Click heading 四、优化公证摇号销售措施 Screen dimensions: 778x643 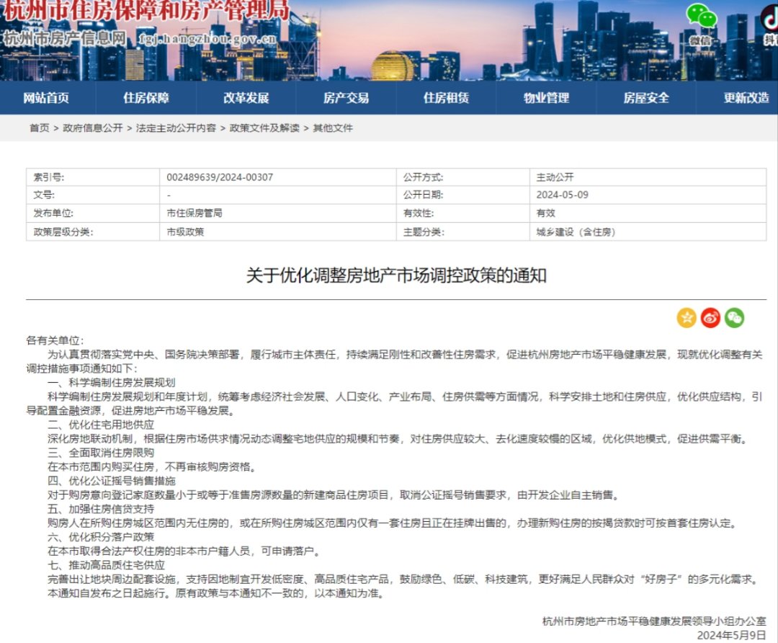[112, 481]
